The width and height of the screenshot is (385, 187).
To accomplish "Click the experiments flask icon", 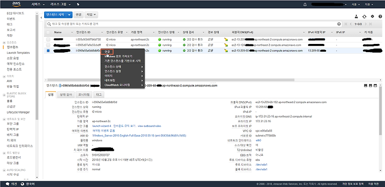I will (356, 16).
